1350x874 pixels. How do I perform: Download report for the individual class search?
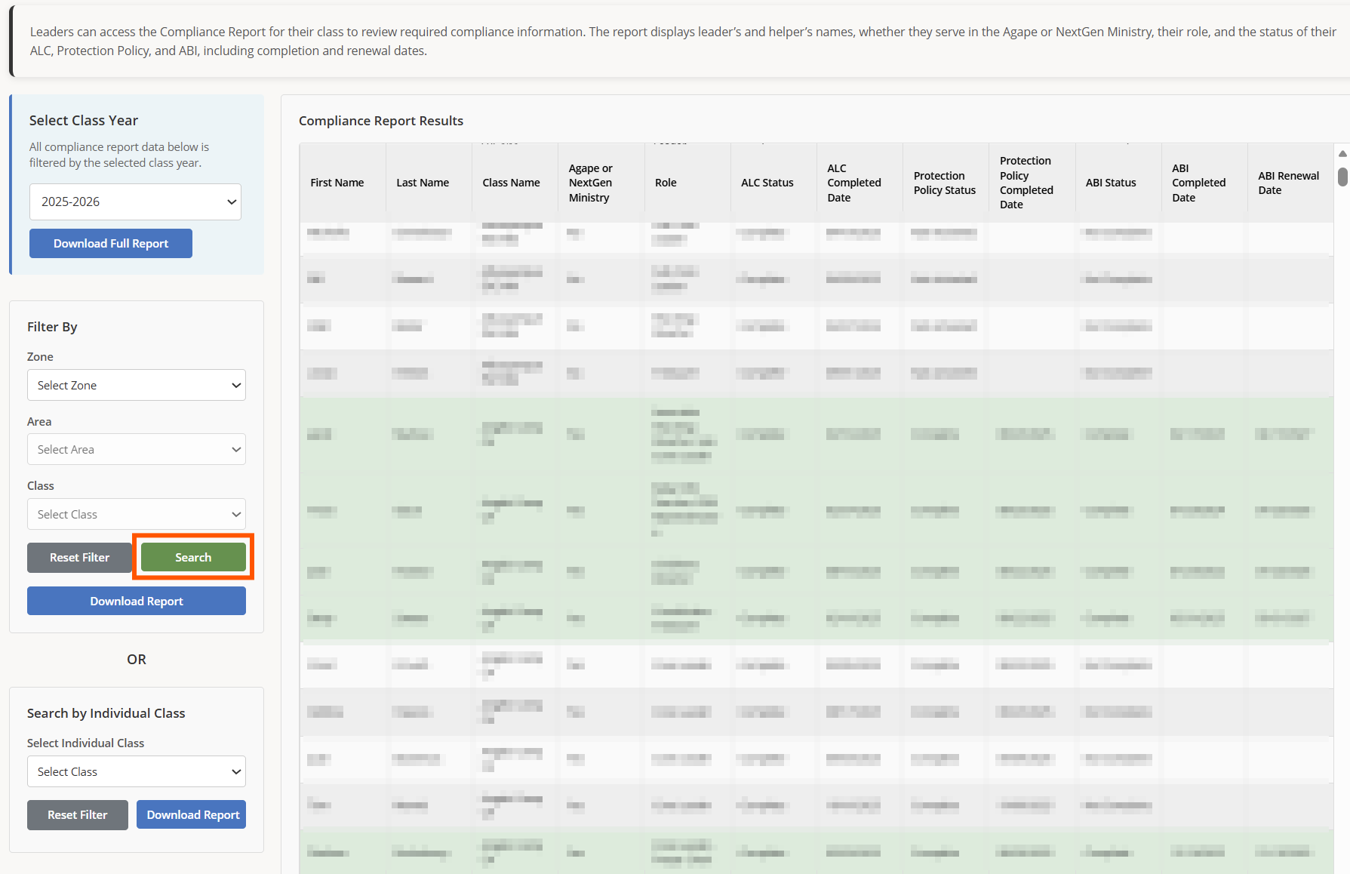[192, 815]
